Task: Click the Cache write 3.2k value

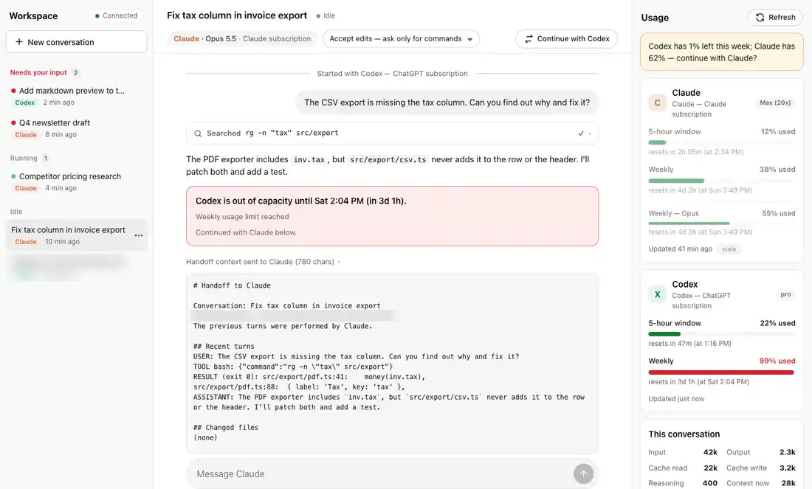Action: 787,468
